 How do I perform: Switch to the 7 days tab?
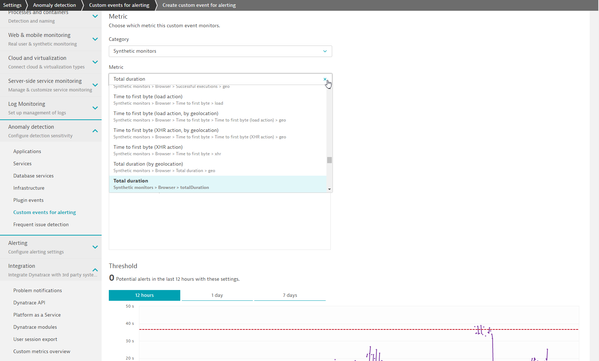click(x=290, y=295)
